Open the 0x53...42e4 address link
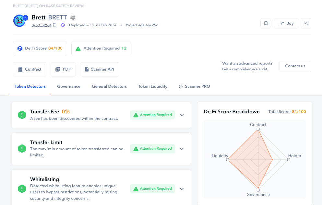Viewport: 322px width, 205px height. pyautogui.click(x=41, y=25)
